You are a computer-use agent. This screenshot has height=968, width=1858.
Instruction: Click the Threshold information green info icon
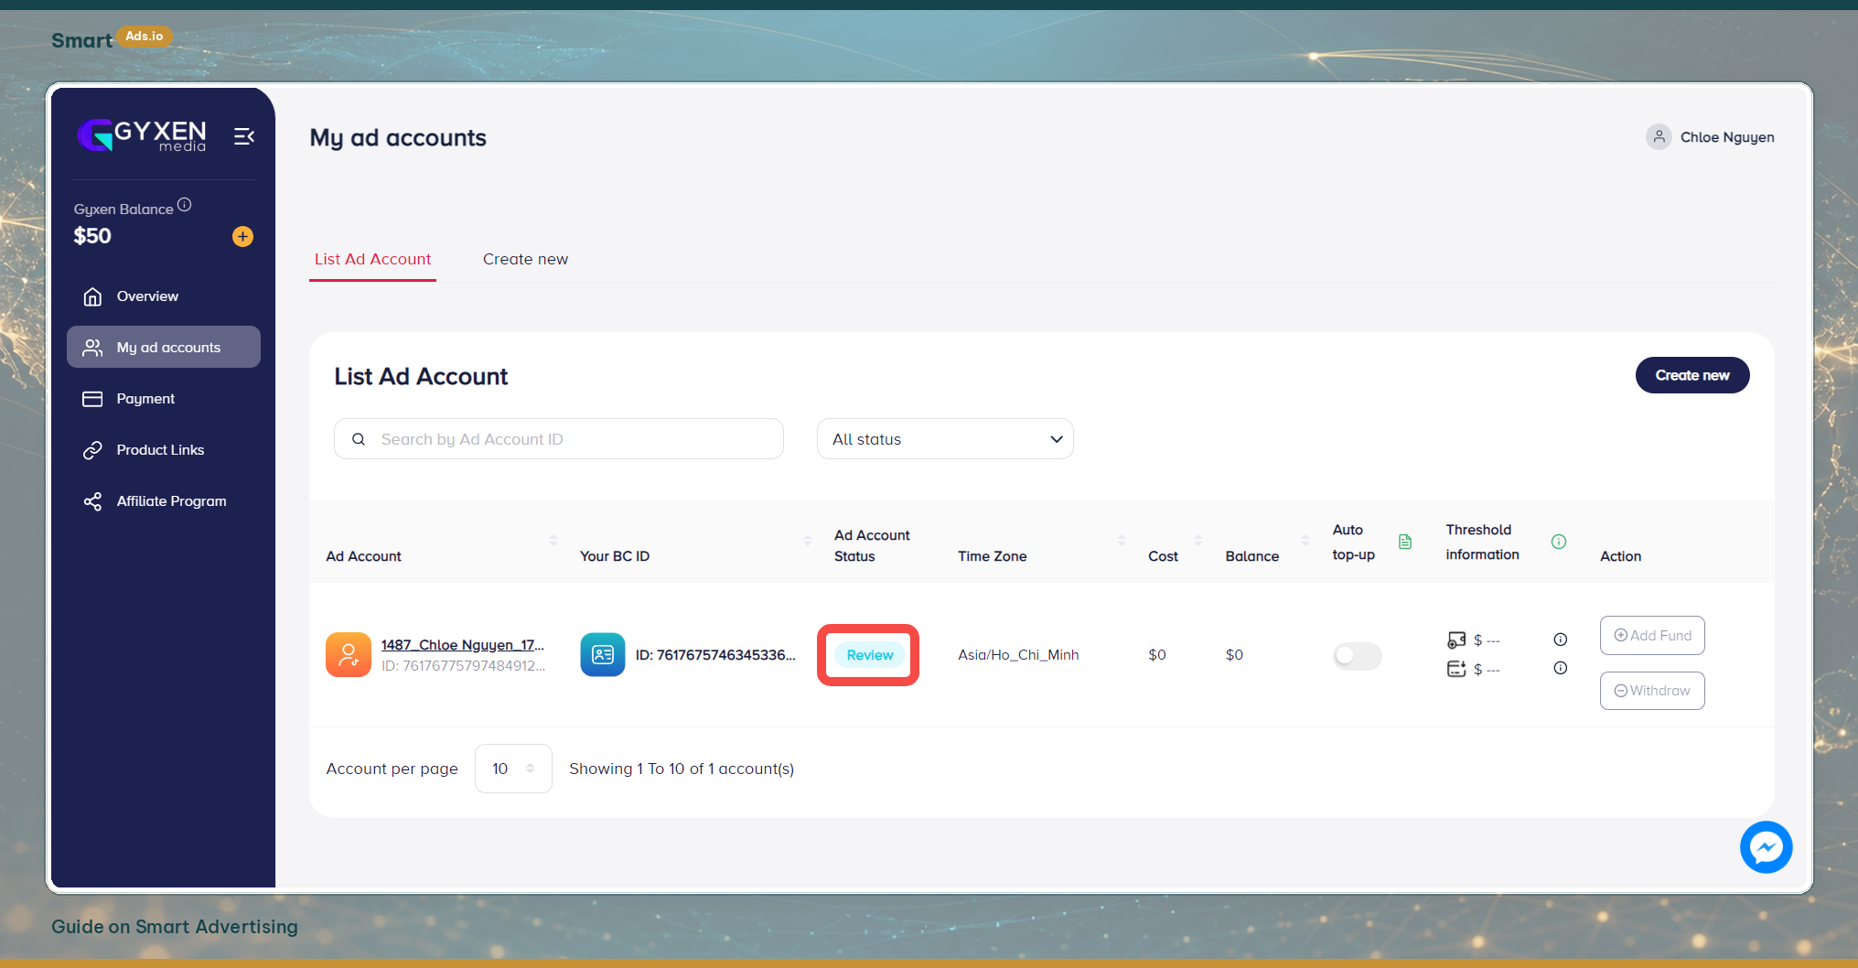[1559, 542]
